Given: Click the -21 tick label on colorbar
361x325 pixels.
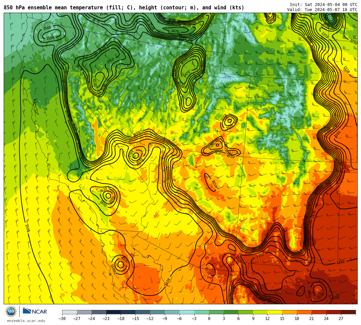Looking at the screenshot, I should pyautogui.click(x=106, y=319).
